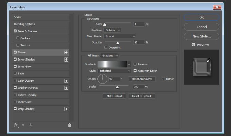231x136 pixels.
Task: Toggle the Preview checkbox
Action: pyautogui.click(x=193, y=45)
